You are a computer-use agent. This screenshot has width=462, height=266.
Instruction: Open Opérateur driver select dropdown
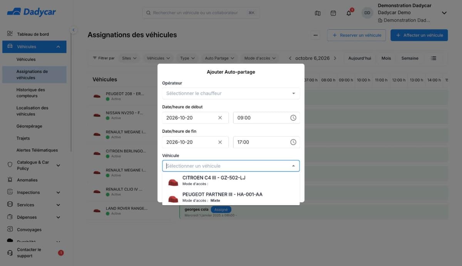click(231, 93)
